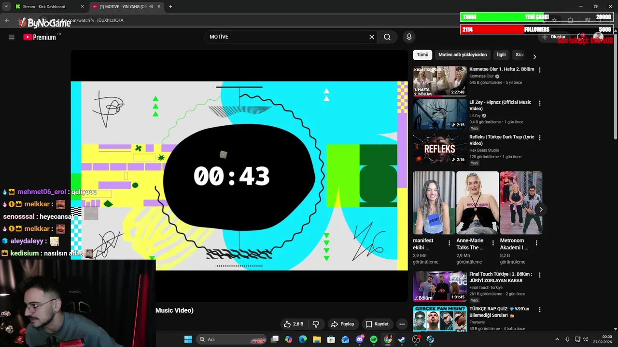Image resolution: width=618 pixels, height=347 pixels.
Task: Go to YouTube Premium home logo
Action: click(x=40, y=37)
